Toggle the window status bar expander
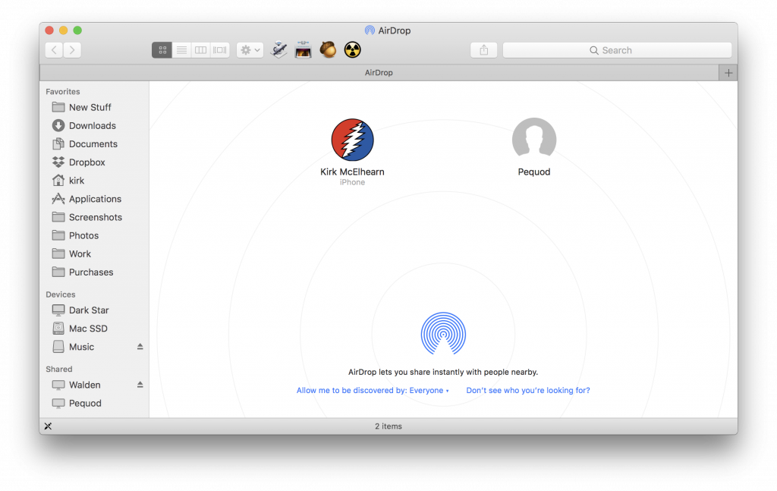The width and height of the screenshot is (777, 491). click(x=48, y=426)
